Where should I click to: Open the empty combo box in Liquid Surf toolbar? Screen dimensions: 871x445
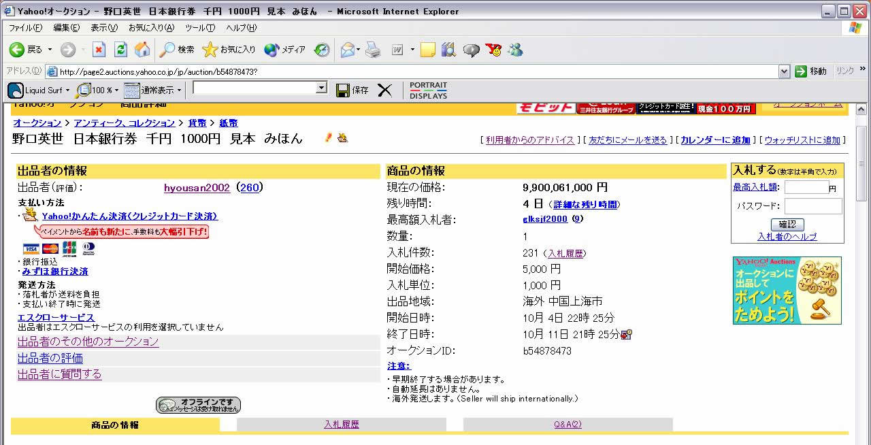[260, 88]
